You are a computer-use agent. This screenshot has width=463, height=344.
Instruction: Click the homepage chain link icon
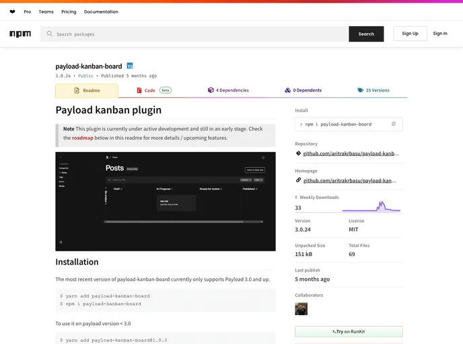click(298, 180)
